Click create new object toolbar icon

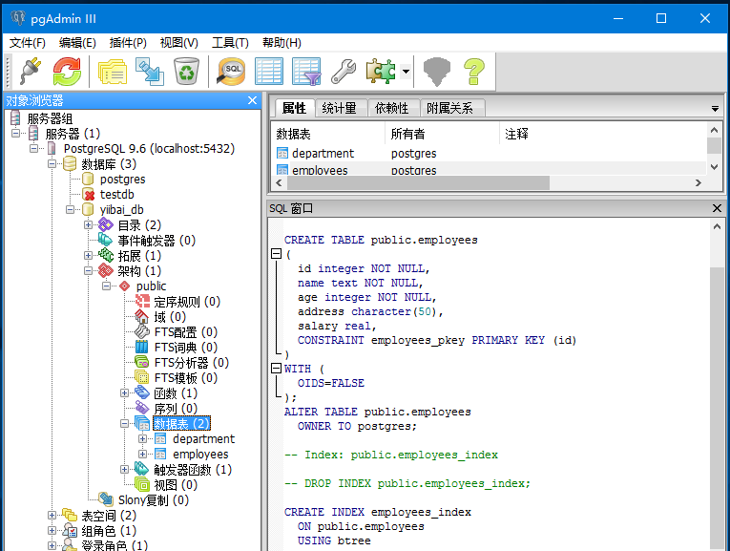[x=150, y=72]
